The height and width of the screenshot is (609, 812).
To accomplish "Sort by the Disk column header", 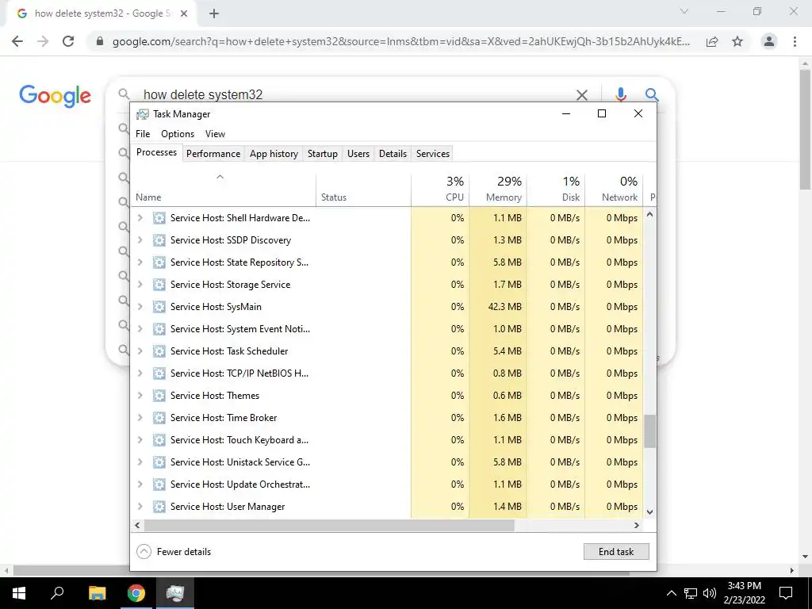I will [x=556, y=190].
